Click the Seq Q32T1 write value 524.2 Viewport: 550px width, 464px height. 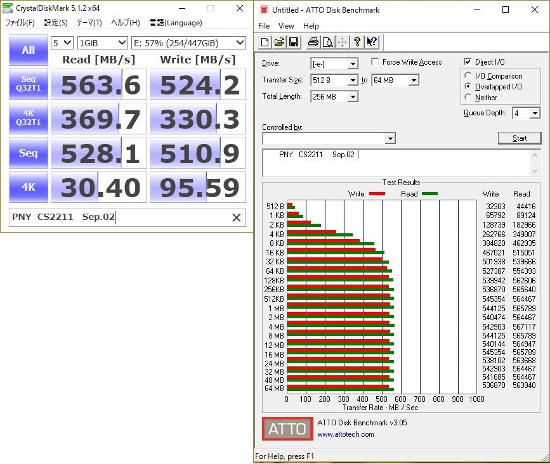tap(198, 84)
